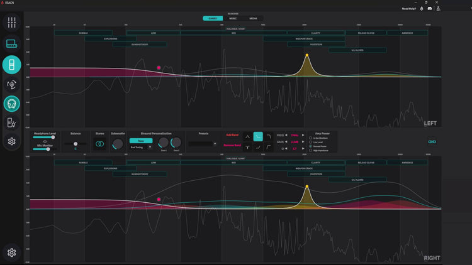Viewport: 472px width, 265px height.
Task: Click Add Band
Action: coord(232,135)
